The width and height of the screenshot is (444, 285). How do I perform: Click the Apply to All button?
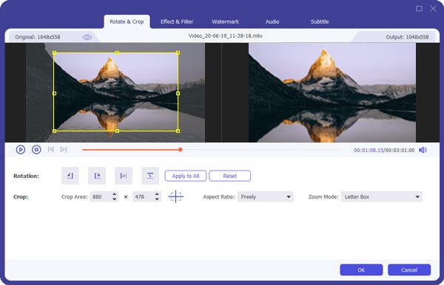pyautogui.click(x=186, y=176)
